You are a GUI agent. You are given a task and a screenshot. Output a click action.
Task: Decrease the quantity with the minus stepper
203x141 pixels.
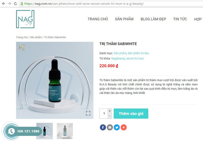coord(110,116)
